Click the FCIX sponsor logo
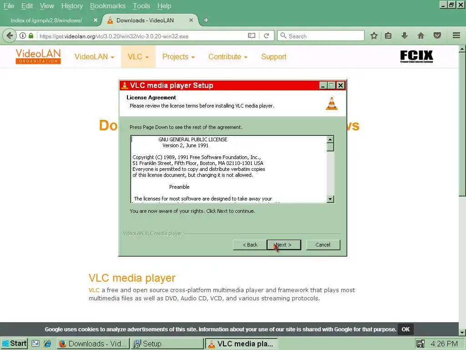The width and height of the screenshot is (466, 350). (x=416, y=56)
